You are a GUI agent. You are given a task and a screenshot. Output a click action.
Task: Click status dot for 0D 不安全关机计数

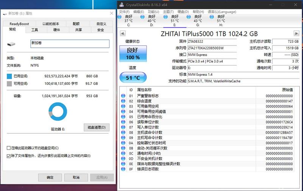pos(123,158)
